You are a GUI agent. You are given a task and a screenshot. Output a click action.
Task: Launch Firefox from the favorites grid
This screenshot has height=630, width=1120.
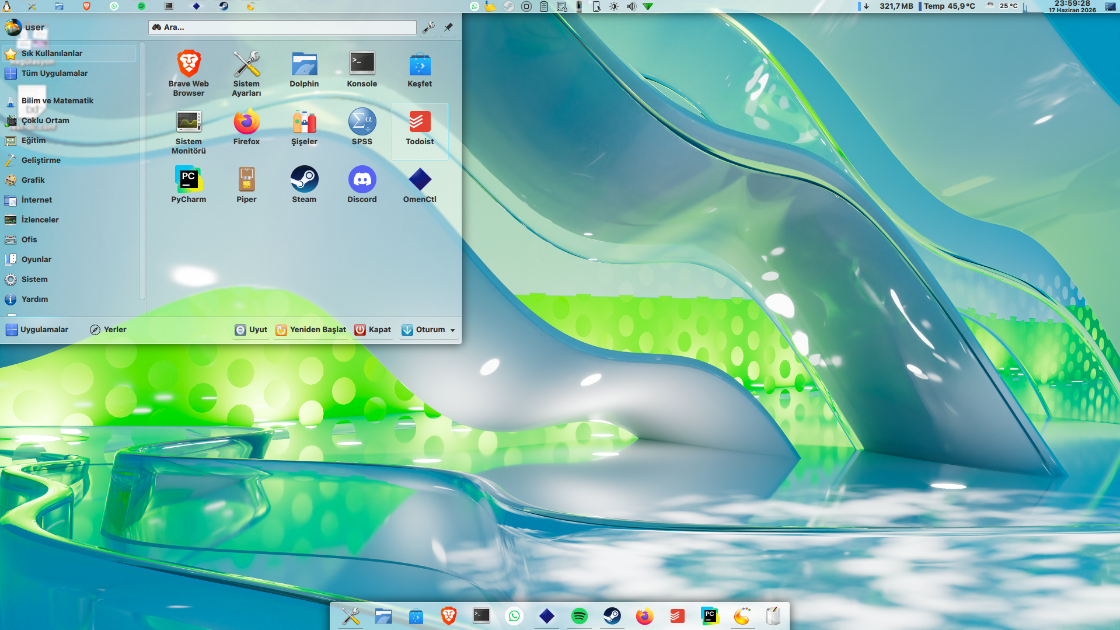tap(246, 127)
